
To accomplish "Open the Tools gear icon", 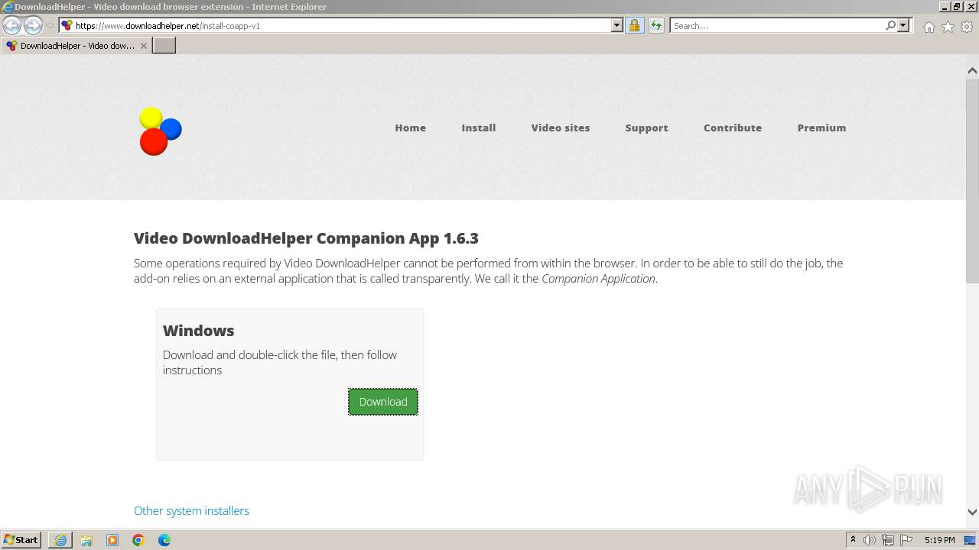I will point(967,27).
